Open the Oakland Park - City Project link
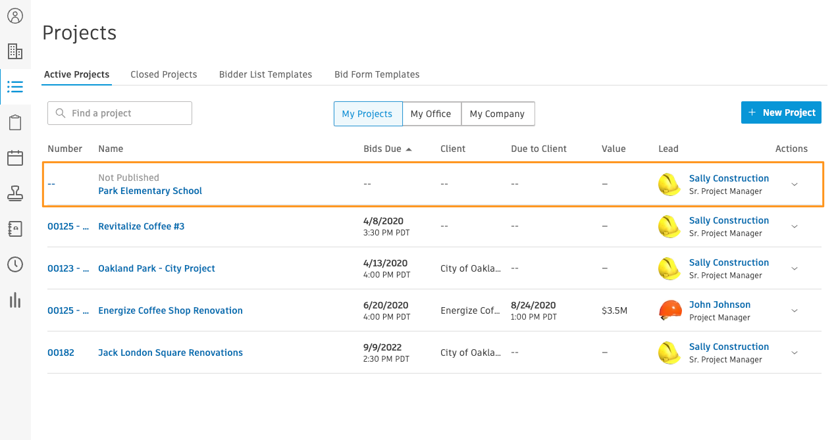Screen dimensions: 836x440 tap(157, 268)
